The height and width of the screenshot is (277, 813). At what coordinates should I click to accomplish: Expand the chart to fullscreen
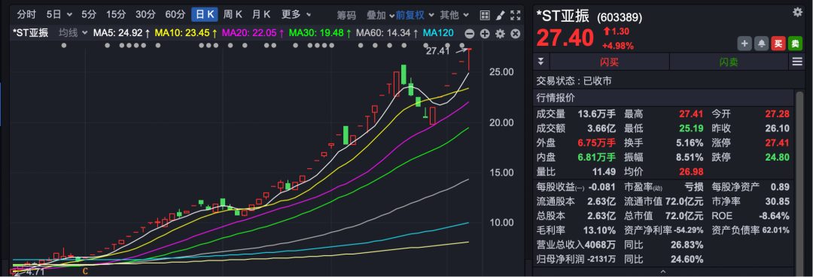[x=516, y=15]
